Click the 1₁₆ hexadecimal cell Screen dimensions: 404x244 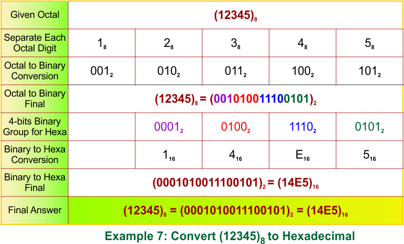[x=169, y=155]
